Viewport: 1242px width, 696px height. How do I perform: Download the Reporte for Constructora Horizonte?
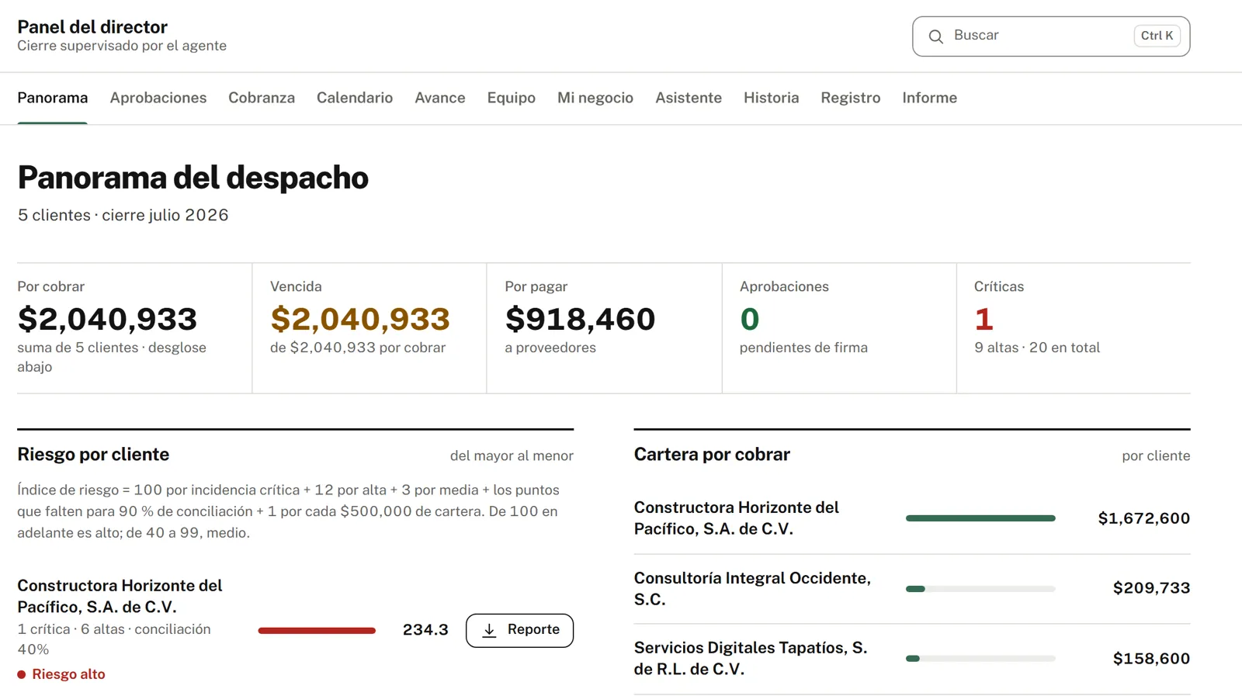pyautogui.click(x=519, y=630)
